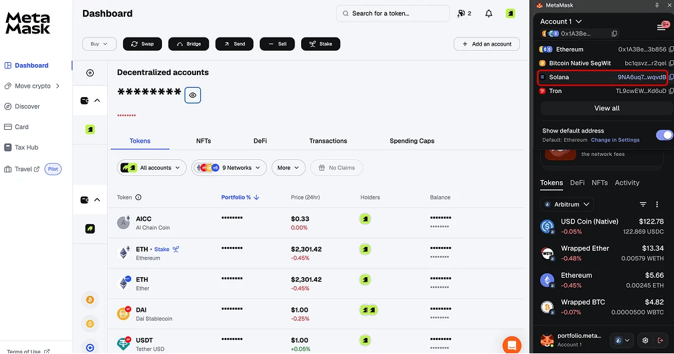Collapse the upper wallet group in account rail

(x=97, y=100)
